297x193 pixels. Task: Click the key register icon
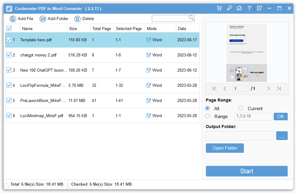point(229,8)
